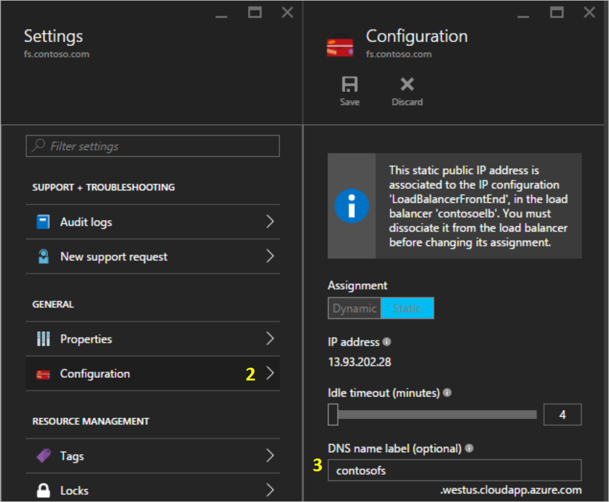Expand Locks chevron
The height and width of the screenshot is (502, 609).
270,490
